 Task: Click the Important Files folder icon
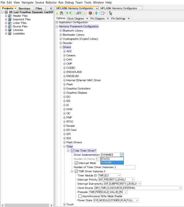[x=10, y=19]
